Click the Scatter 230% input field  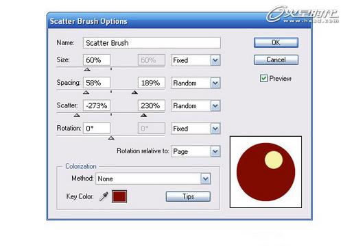point(152,105)
